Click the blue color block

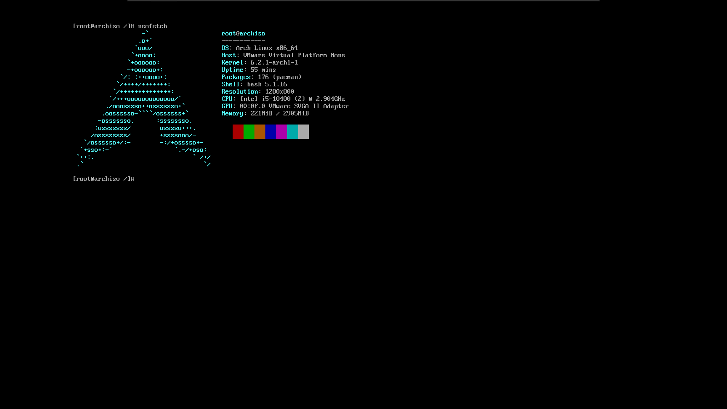pyautogui.click(x=271, y=132)
